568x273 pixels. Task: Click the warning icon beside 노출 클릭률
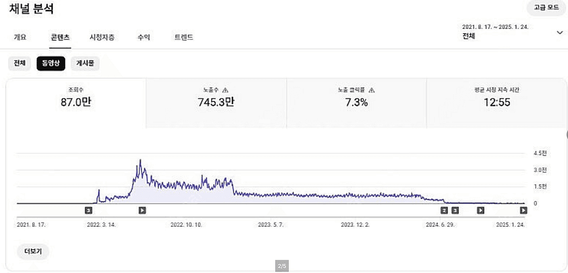click(x=372, y=90)
